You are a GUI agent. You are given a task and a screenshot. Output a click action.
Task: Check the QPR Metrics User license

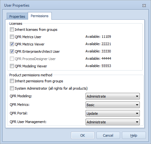coord(12,37)
